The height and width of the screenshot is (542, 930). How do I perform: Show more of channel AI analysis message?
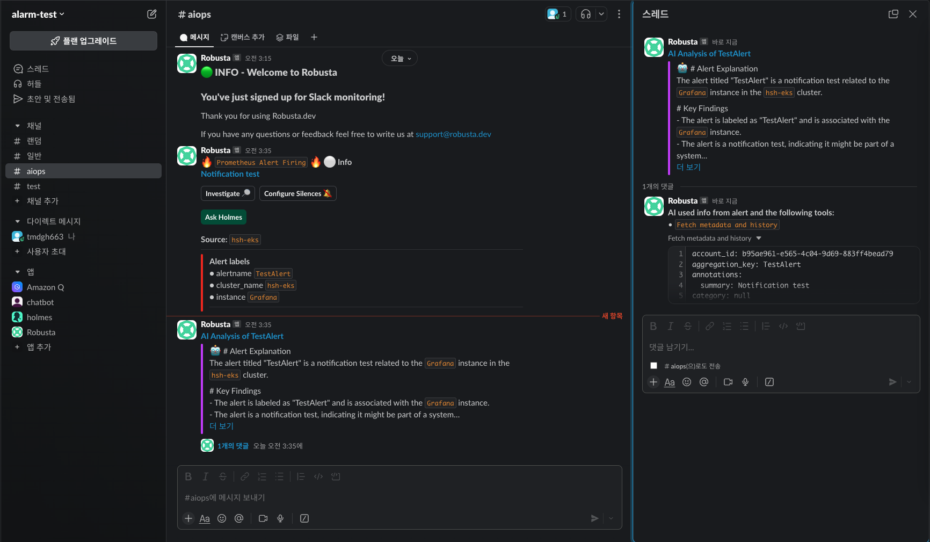(x=221, y=426)
